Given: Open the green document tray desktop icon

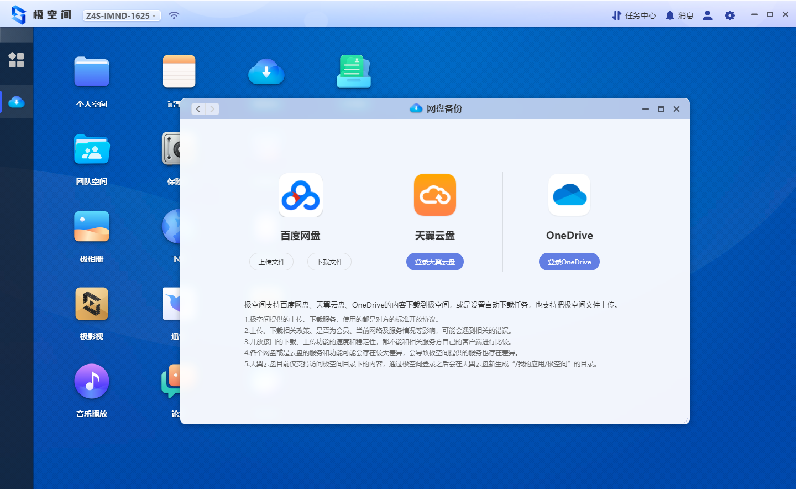Looking at the screenshot, I should (x=354, y=71).
